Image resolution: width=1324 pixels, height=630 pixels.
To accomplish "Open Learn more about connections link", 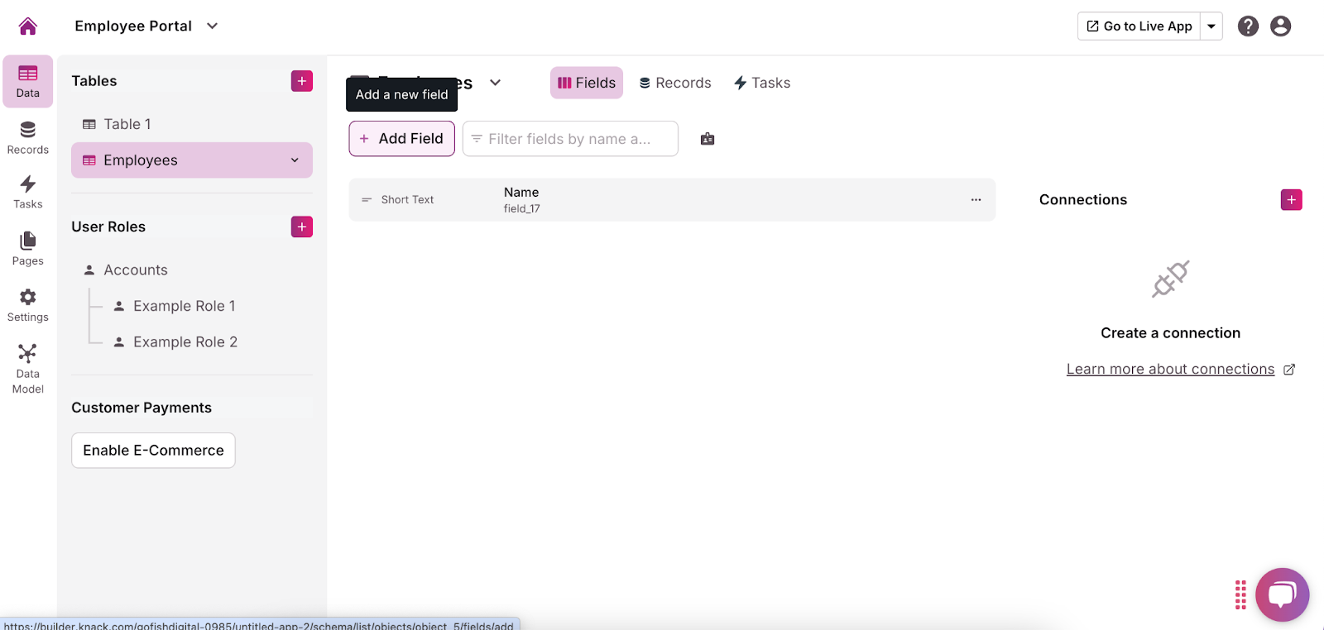I will (1170, 370).
